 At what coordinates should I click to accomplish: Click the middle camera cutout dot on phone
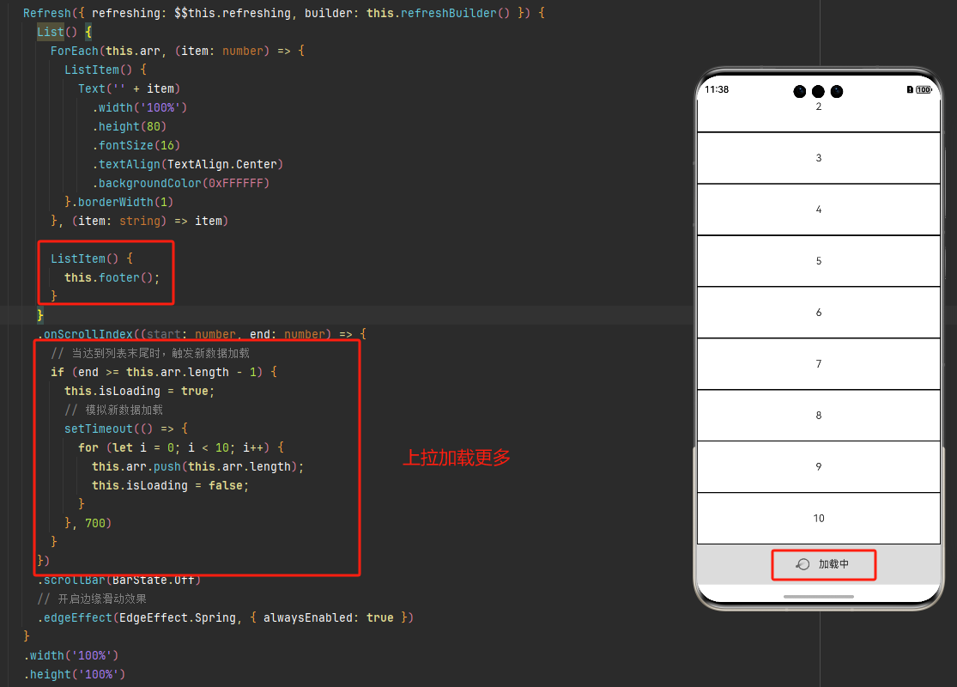(819, 92)
